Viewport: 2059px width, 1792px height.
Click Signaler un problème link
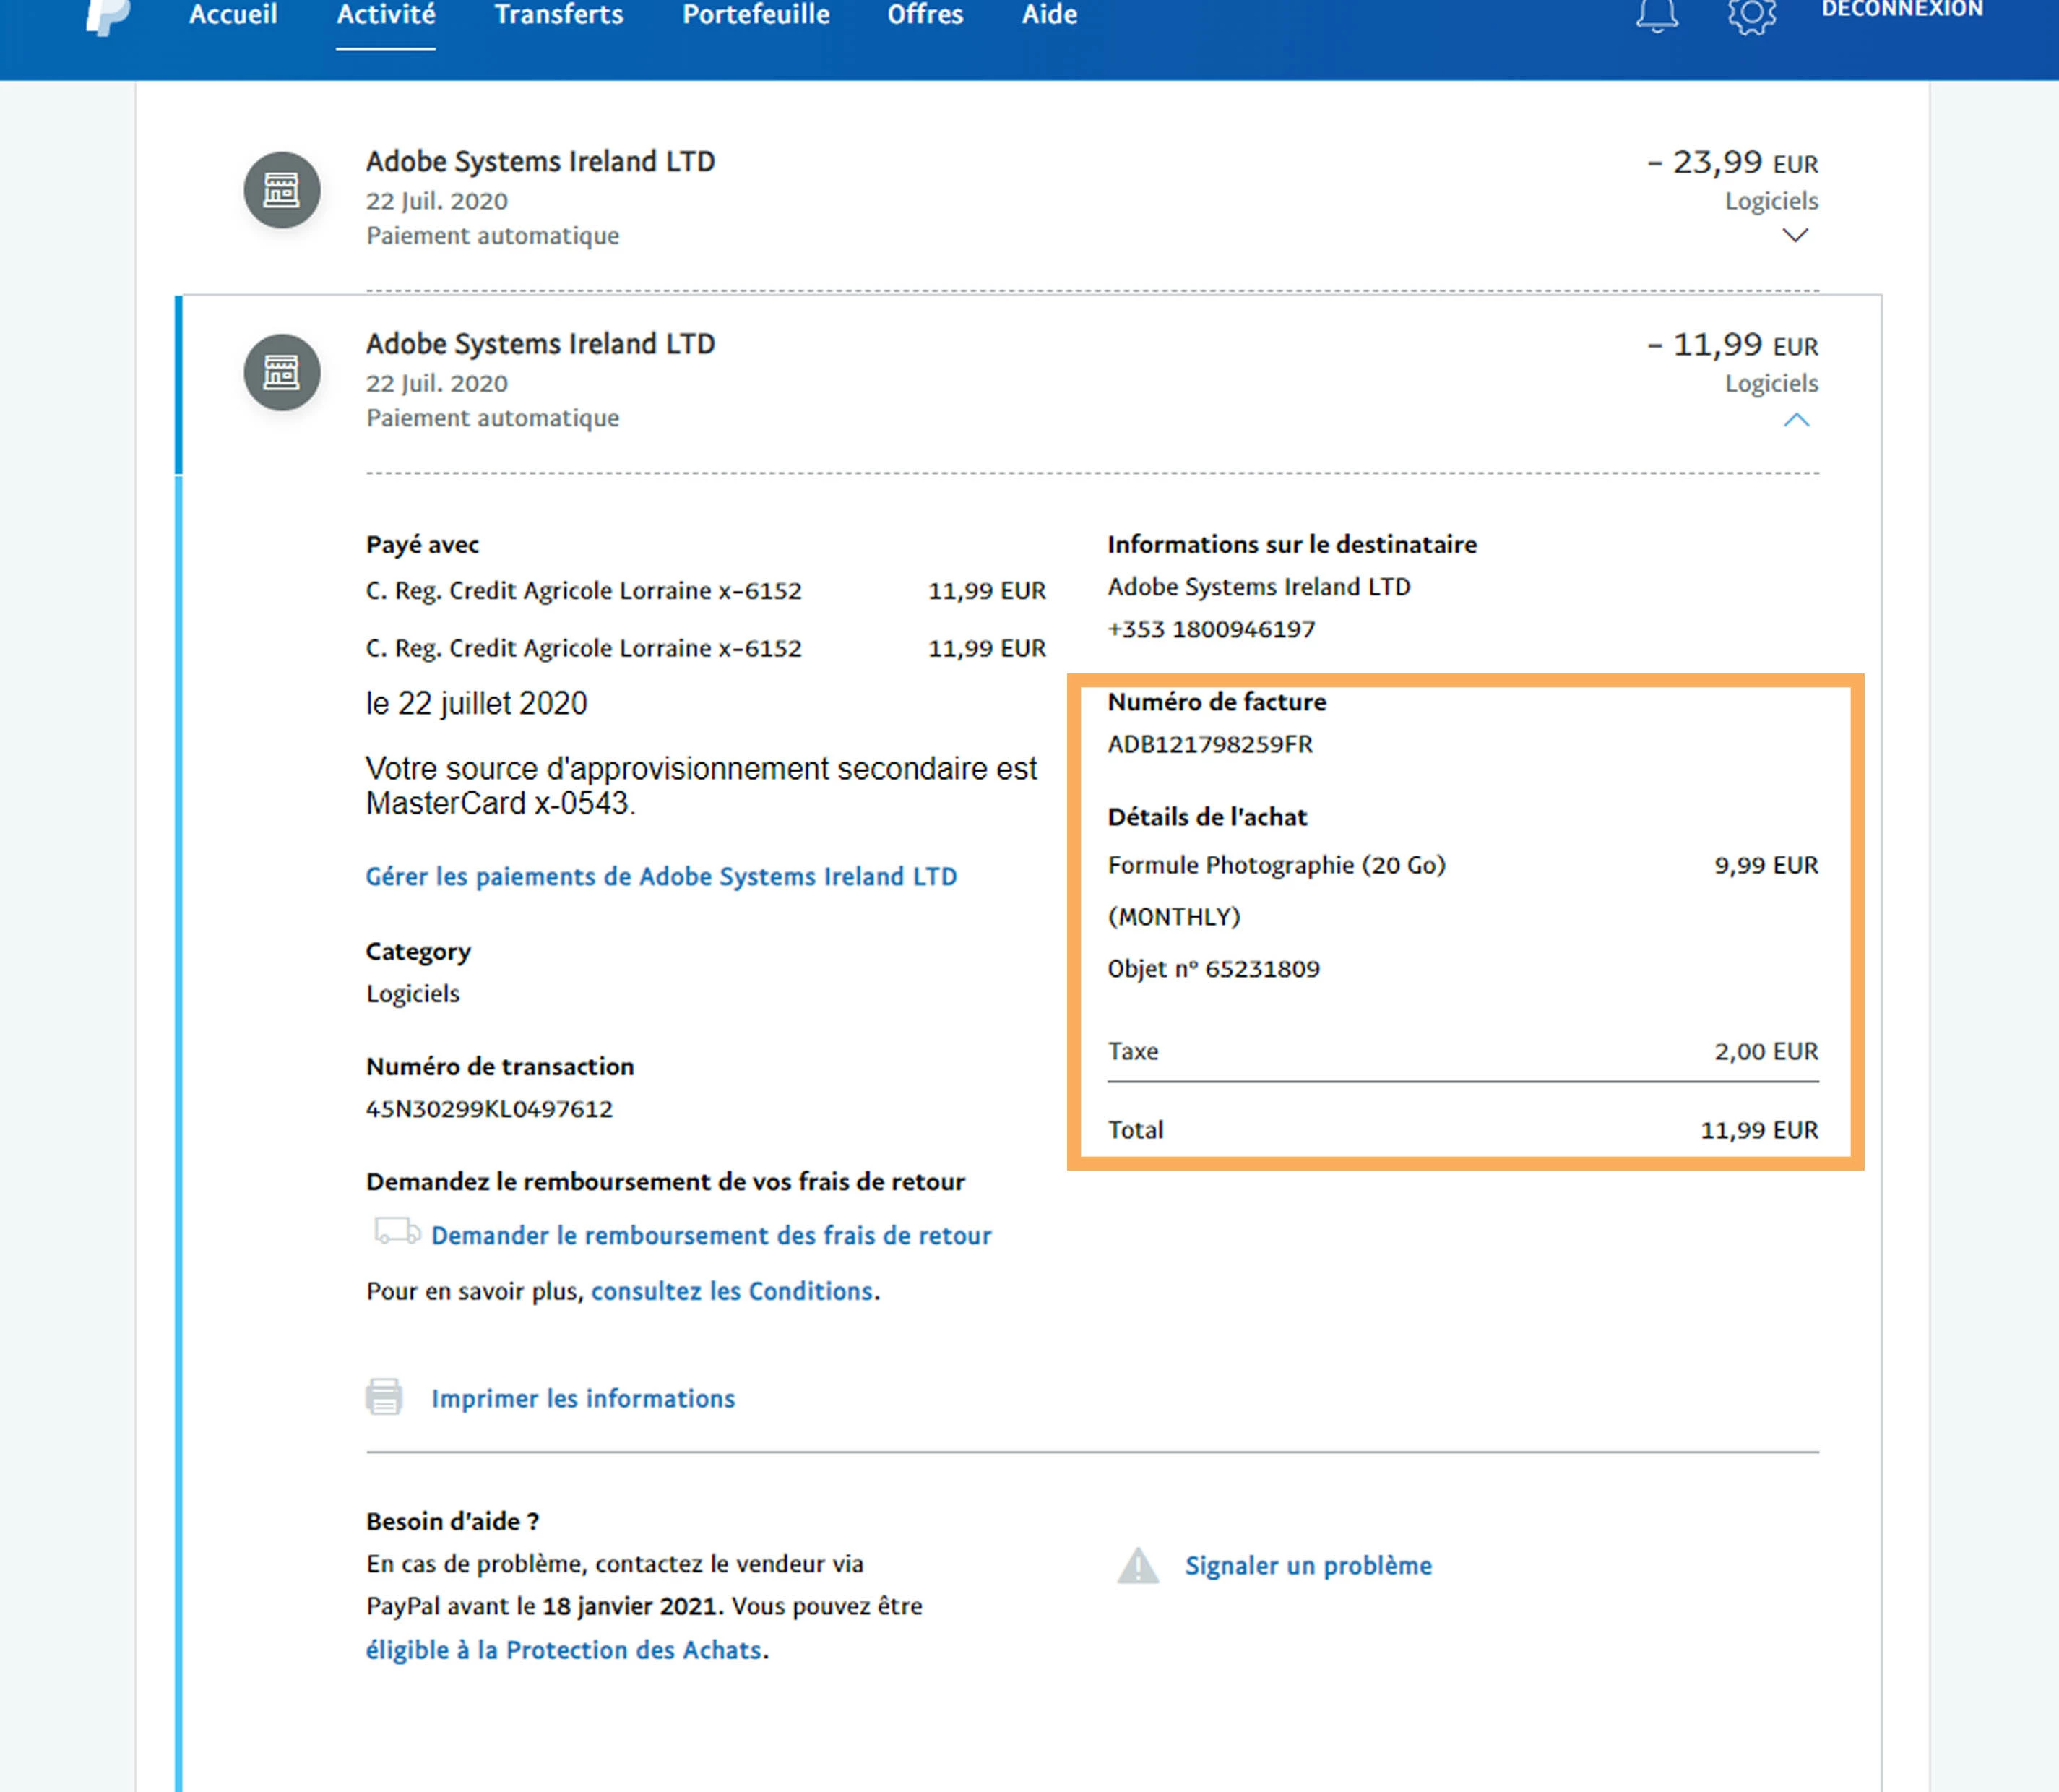click(1308, 1566)
